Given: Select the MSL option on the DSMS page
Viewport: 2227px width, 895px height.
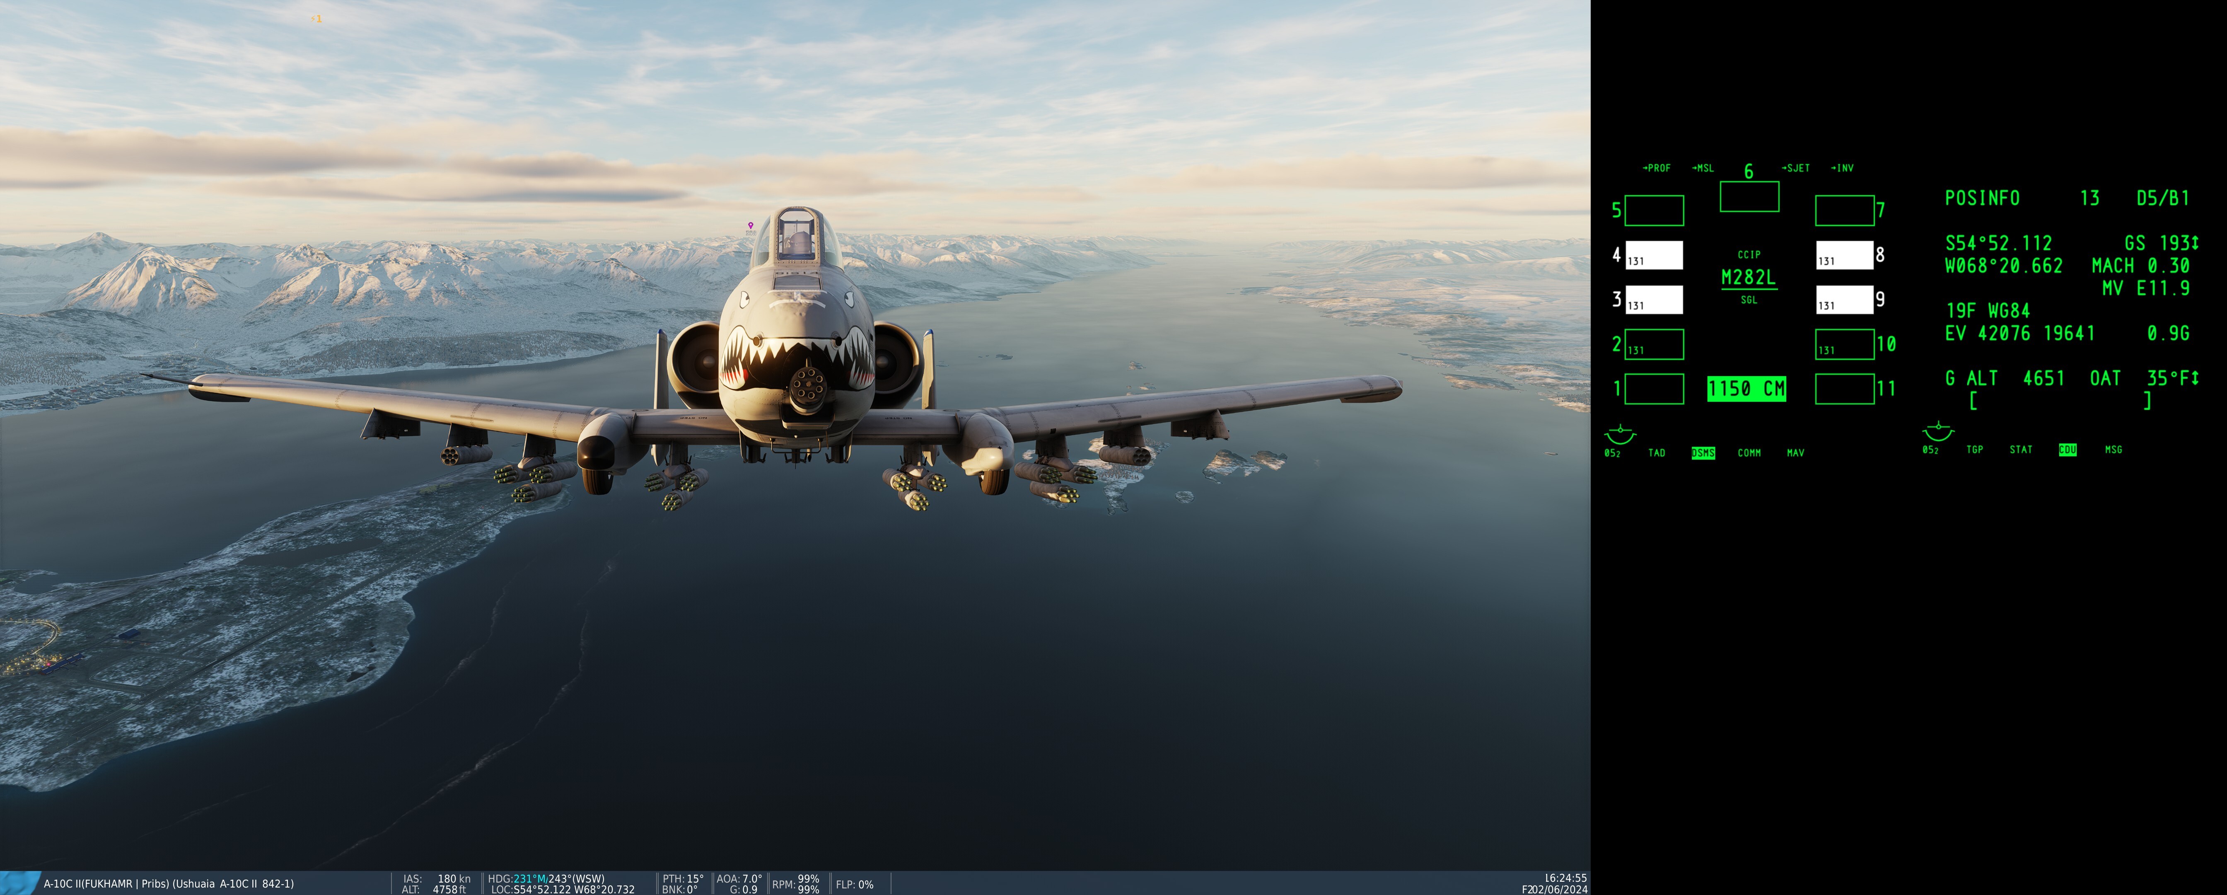Looking at the screenshot, I should (x=1703, y=168).
